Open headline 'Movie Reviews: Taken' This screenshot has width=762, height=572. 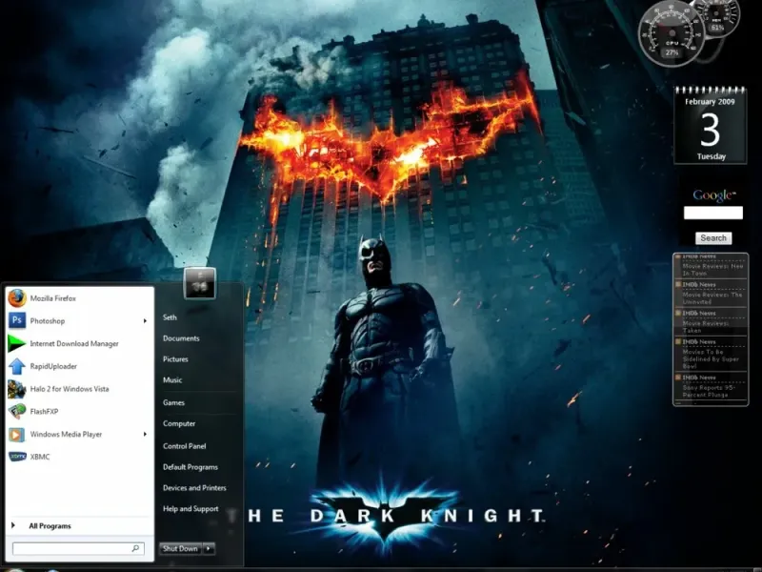706,326
